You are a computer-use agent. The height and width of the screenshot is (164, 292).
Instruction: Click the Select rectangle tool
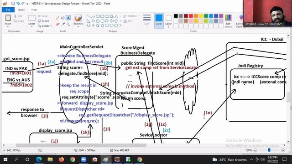(x=31, y=18)
